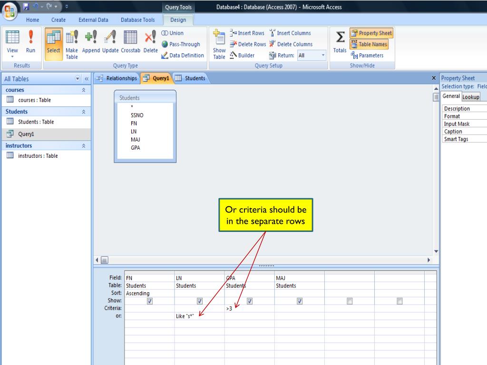The height and width of the screenshot is (365, 487).
Task: Open the General tab in Property Sheet
Action: pos(451,96)
